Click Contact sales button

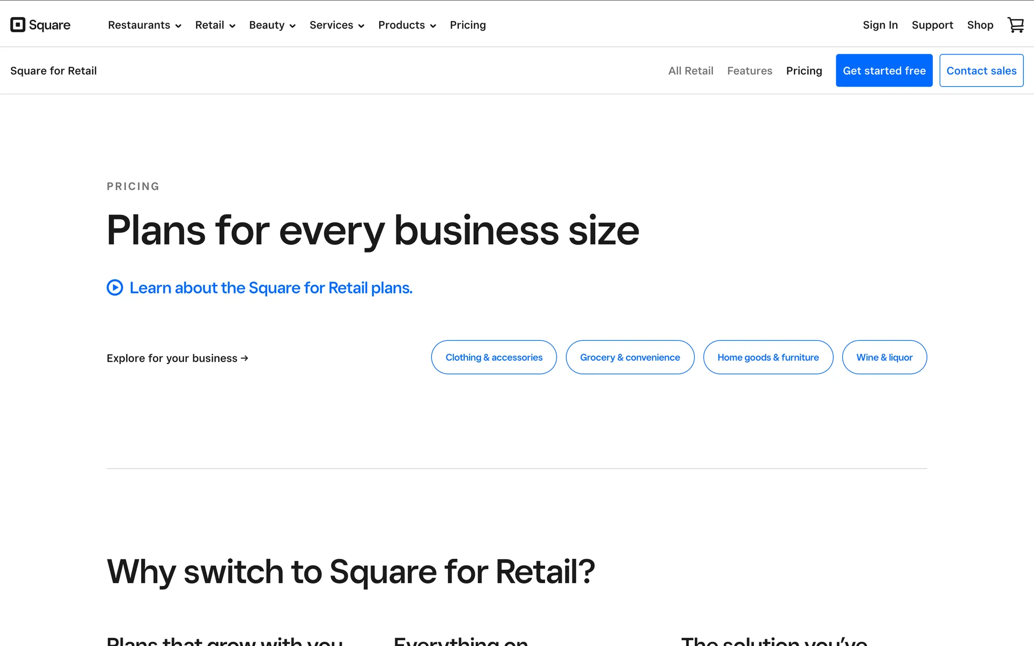click(x=981, y=71)
